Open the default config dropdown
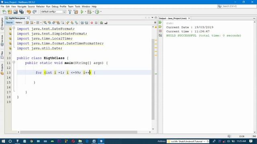The width and height of the screenshot is (257, 144). pos(53,12)
